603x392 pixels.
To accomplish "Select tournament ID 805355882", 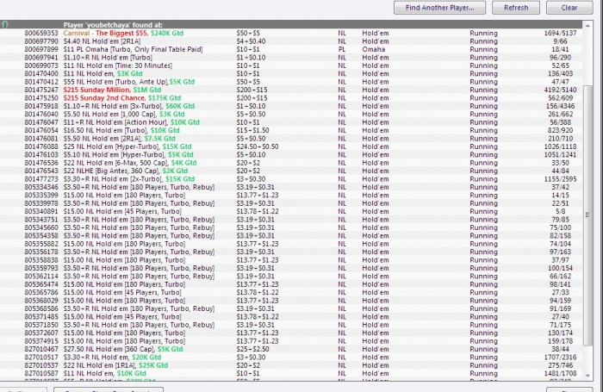I will 291,244.
